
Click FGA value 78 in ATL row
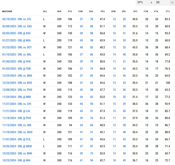click(91, 19)
